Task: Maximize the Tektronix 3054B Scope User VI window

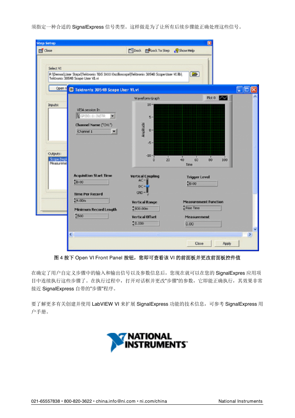Action: pos(247,90)
